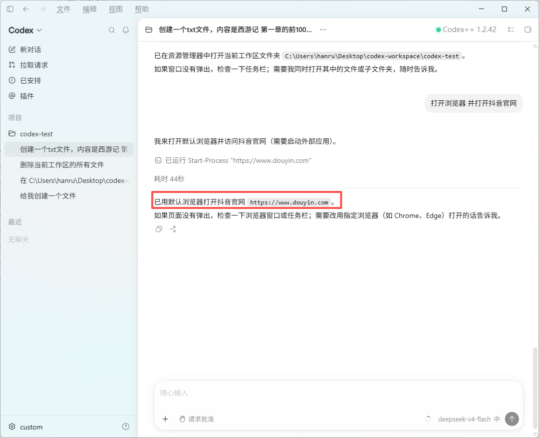Click the copy response icon

tap(158, 229)
